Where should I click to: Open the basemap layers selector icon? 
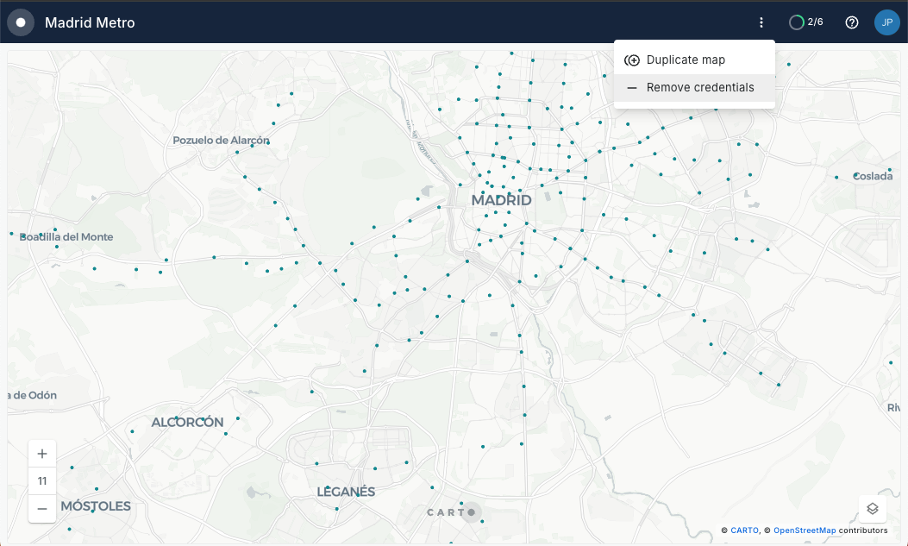(x=872, y=508)
